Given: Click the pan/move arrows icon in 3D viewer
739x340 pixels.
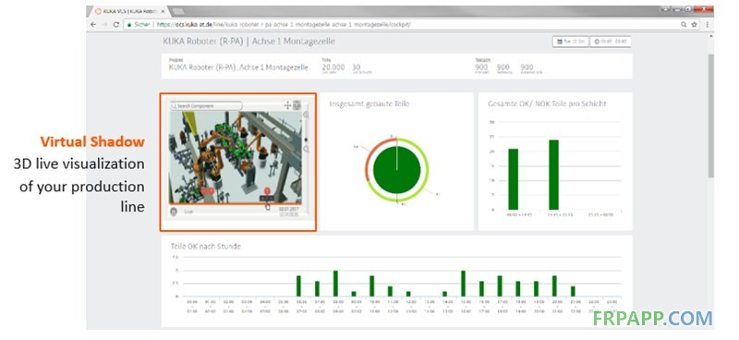Looking at the screenshot, I should (x=287, y=105).
